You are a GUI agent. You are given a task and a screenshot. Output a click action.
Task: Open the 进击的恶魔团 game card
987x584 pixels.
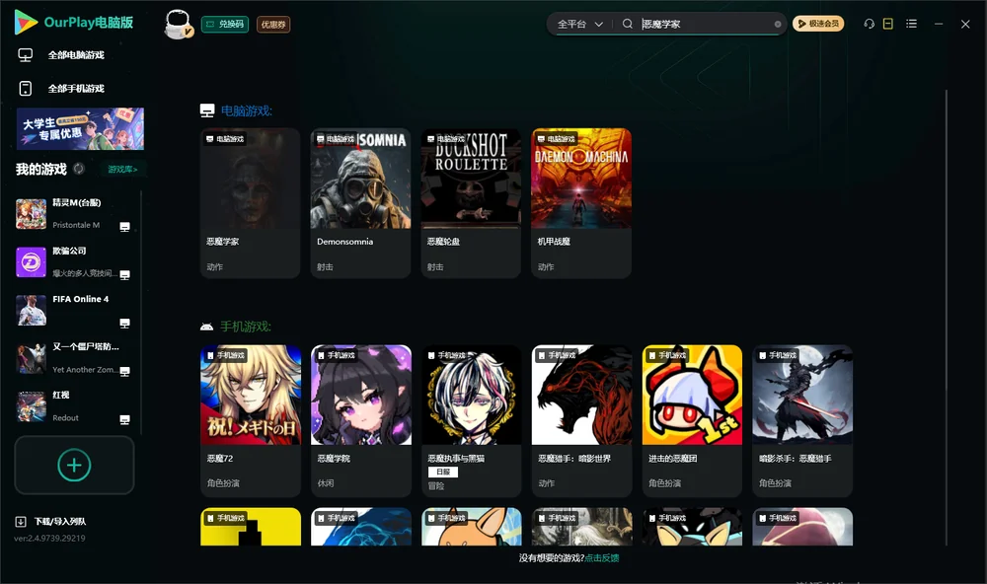(x=692, y=420)
